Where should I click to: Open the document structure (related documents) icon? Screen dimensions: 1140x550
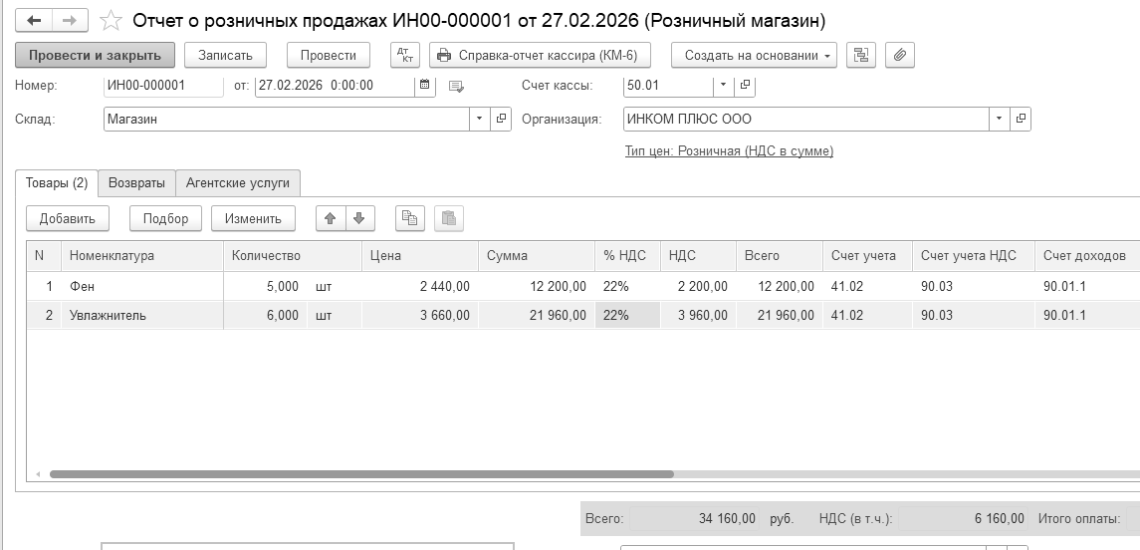point(861,55)
